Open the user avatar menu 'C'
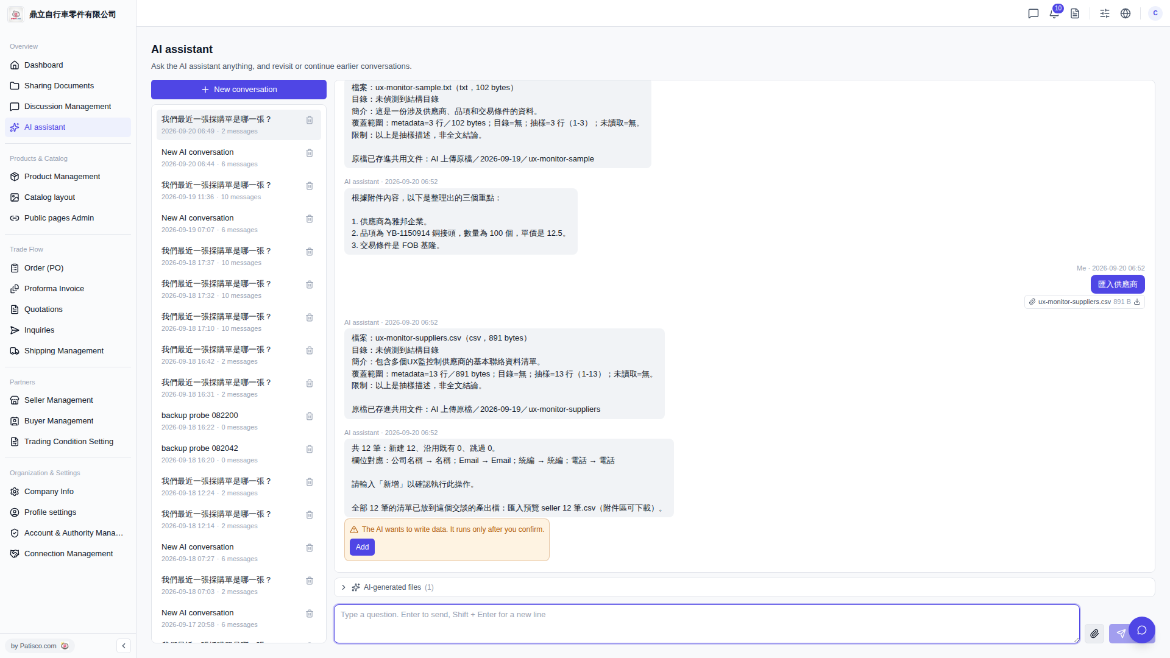 tap(1155, 13)
